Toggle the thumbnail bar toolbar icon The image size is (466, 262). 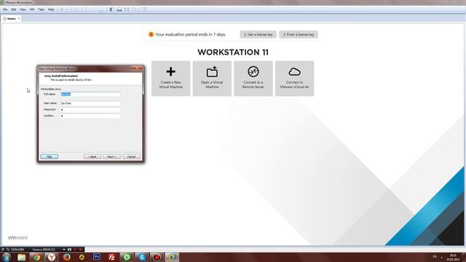(119, 9)
